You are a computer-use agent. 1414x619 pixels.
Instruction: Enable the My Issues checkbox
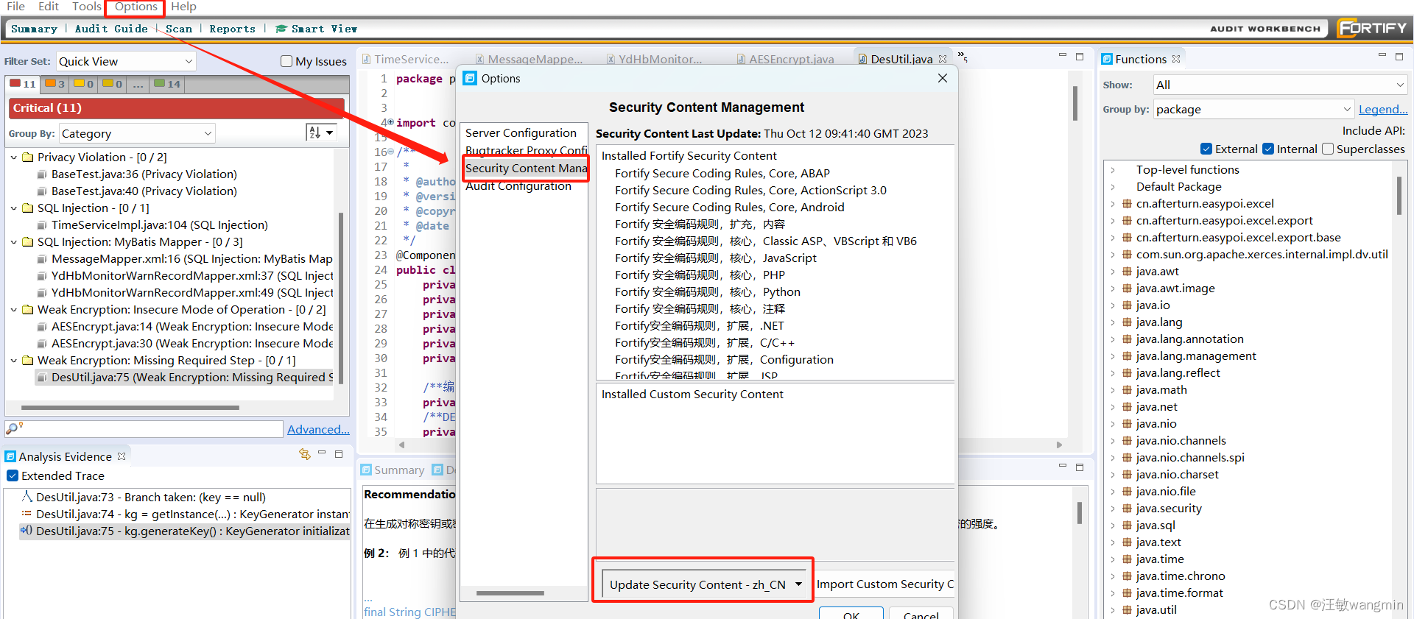click(286, 61)
